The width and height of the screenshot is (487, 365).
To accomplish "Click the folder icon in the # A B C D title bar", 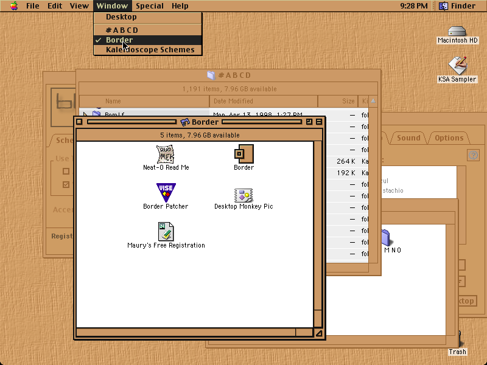I will (211, 75).
